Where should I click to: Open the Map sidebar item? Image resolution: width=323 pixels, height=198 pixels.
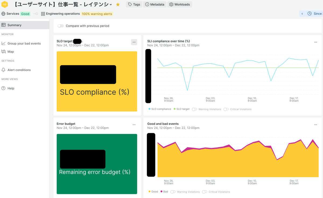(11, 51)
